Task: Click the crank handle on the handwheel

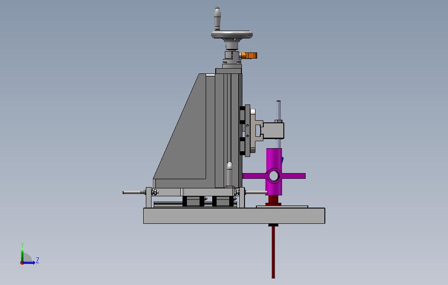Action: pyautogui.click(x=217, y=18)
